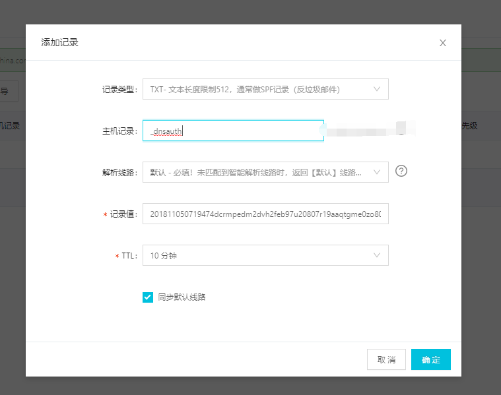This screenshot has height=395, width=501.
Task: Open the 记录类型 TXT dropdown
Action: click(x=265, y=89)
